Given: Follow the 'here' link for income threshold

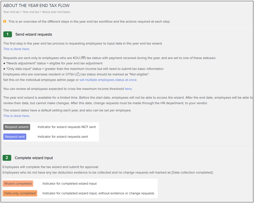Looking at the screenshot, I should [x=128, y=89].
